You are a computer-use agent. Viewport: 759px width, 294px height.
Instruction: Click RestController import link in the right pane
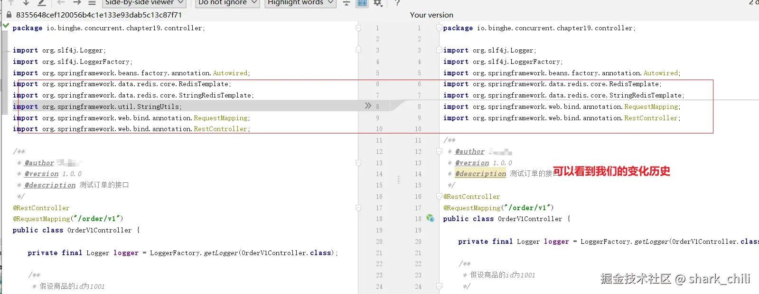click(651, 118)
